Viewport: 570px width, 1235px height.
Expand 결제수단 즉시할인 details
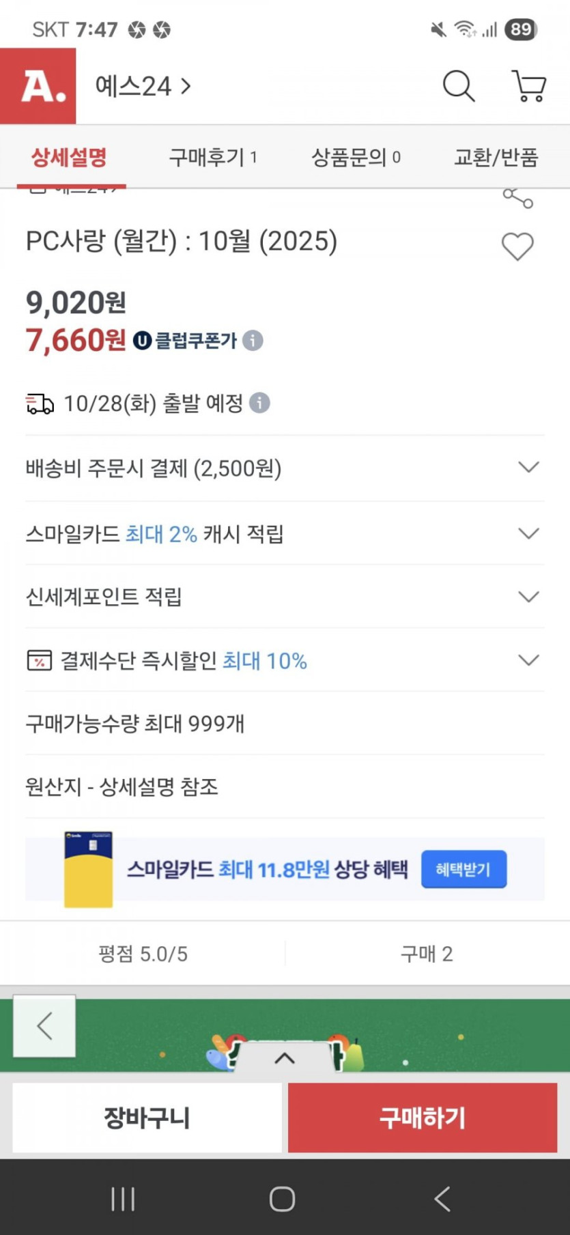pyautogui.click(x=528, y=660)
